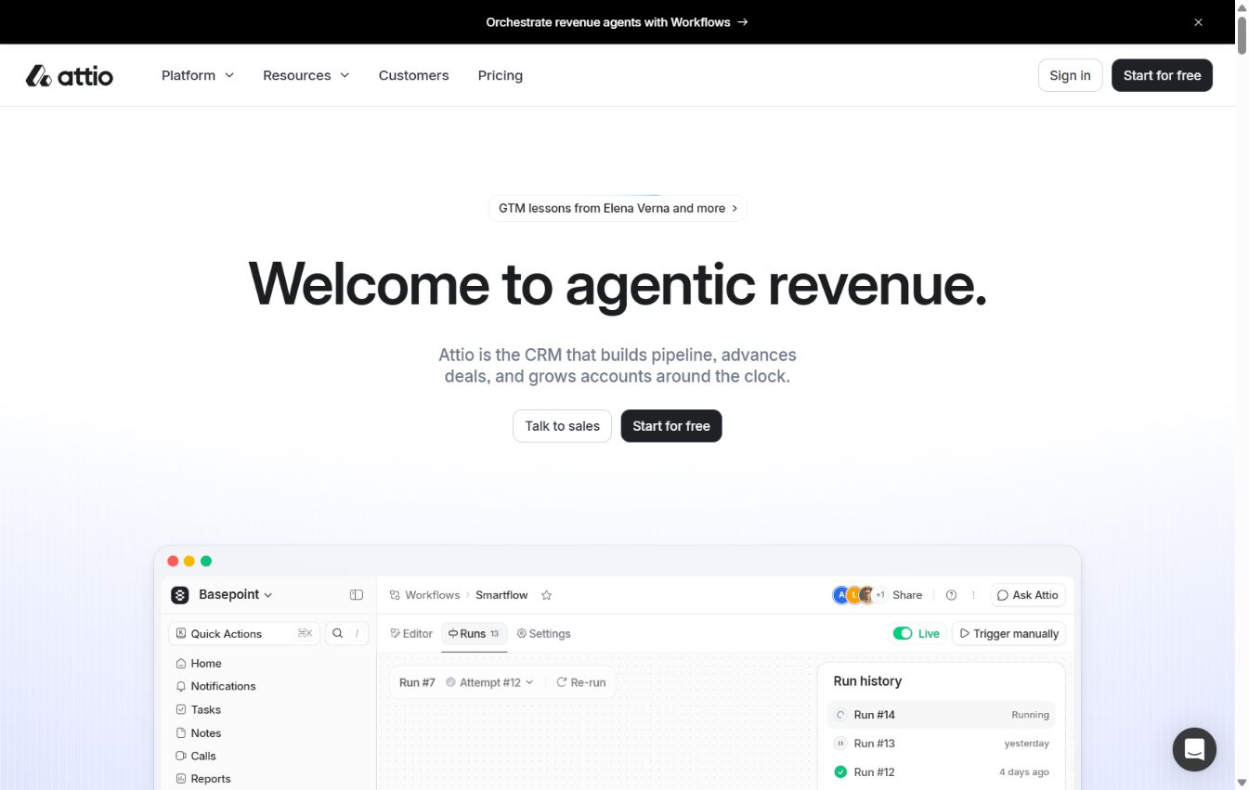Screen dimensions: 1249x790
Task: Click the Basepoint workspace logo icon
Action: point(180,595)
